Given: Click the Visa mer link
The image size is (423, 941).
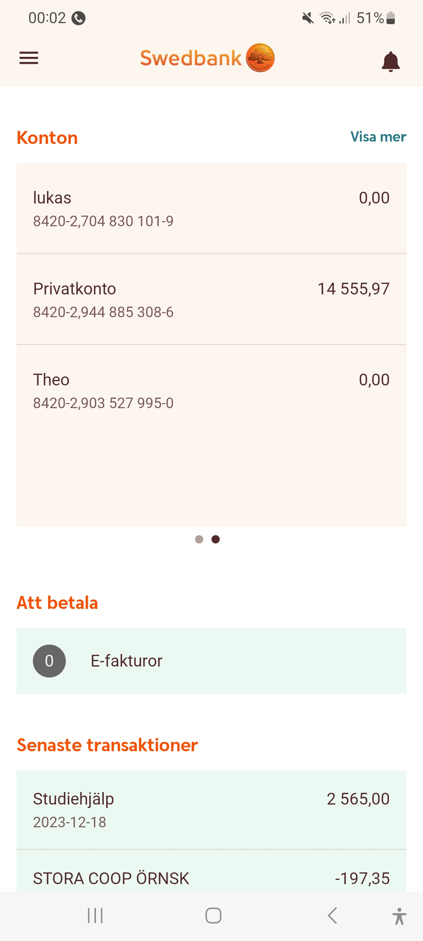Looking at the screenshot, I should (x=378, y=137).
